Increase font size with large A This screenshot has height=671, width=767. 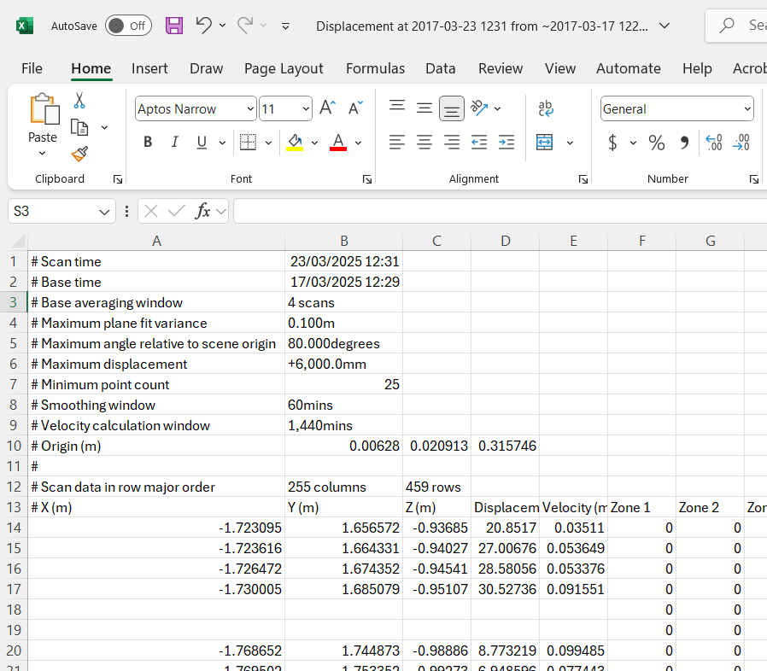tap(328, 108)
